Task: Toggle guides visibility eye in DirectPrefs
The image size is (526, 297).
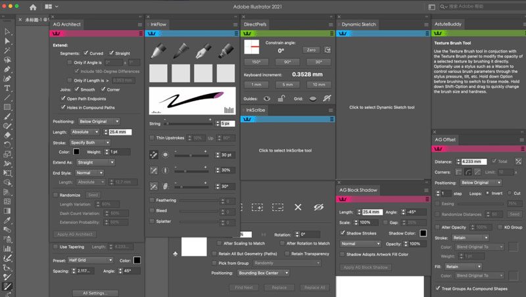Action: pos(267,99)
